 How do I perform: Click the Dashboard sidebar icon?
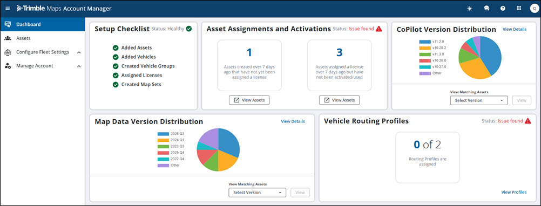[x=8, y=24]
